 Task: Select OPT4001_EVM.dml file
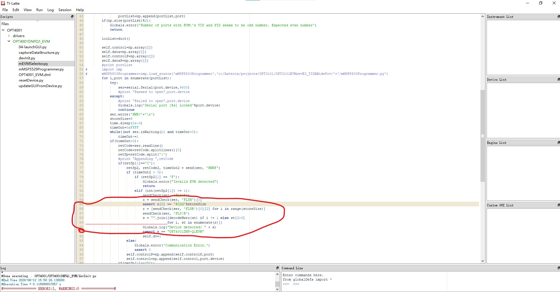(x=35, y=75)
